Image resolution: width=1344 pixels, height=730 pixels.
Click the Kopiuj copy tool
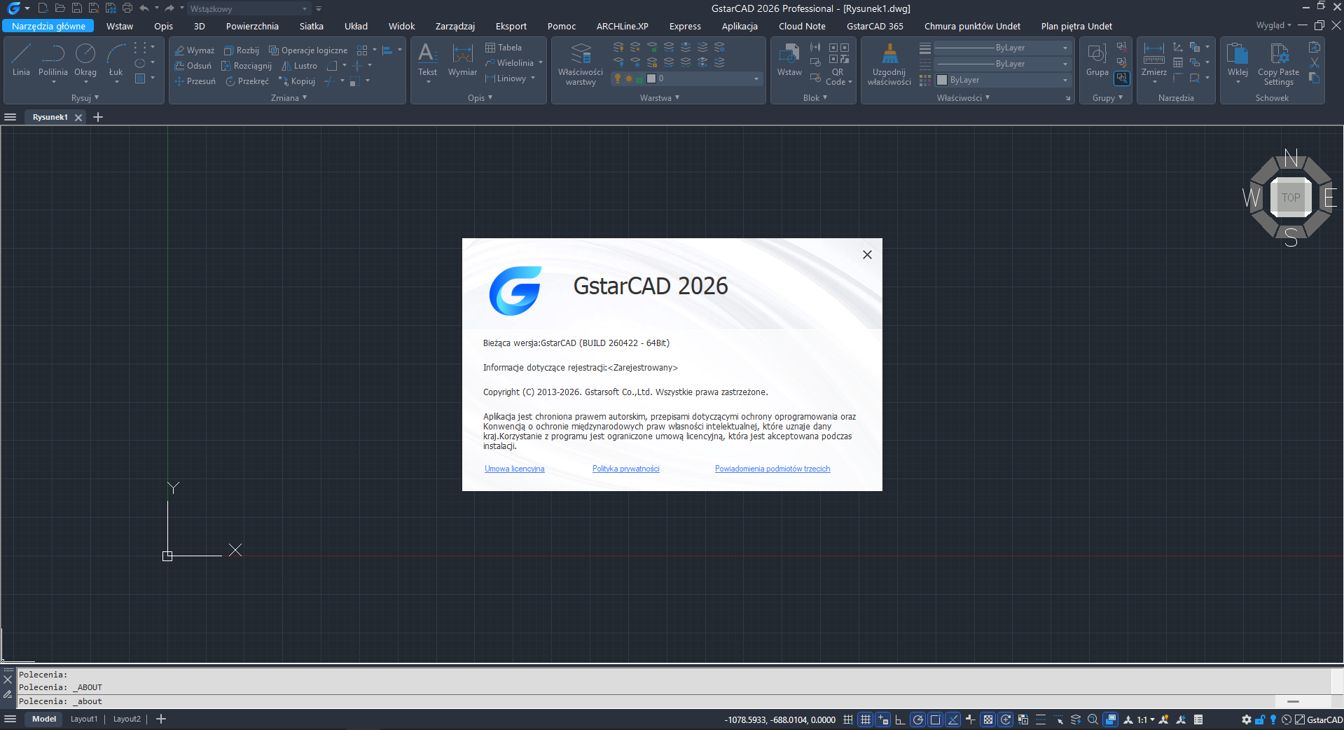tap(297, 81)
